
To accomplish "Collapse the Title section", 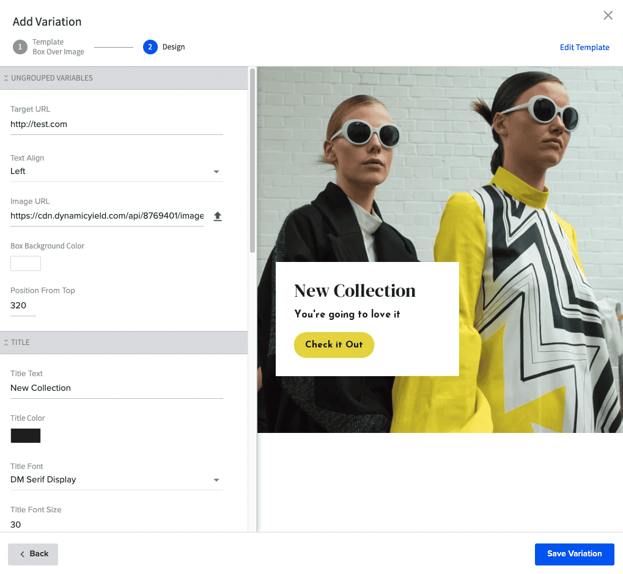I will pos(6,343).
